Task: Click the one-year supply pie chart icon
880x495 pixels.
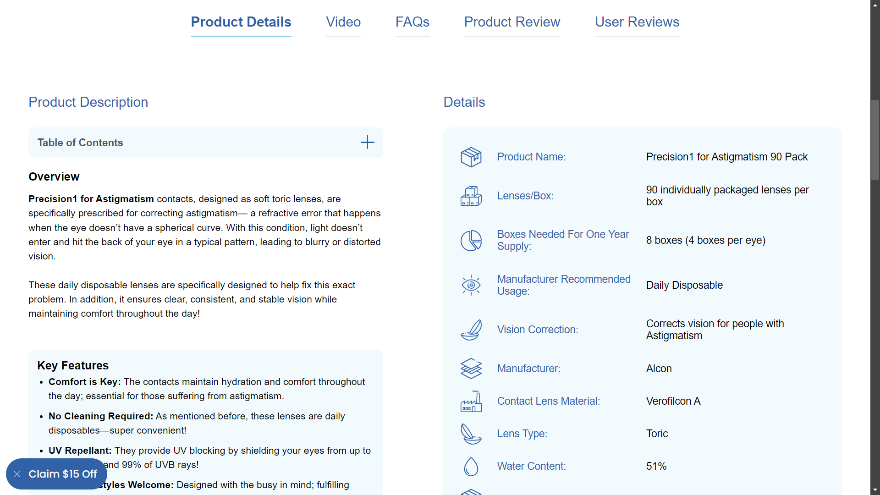Action: point(471,241)
